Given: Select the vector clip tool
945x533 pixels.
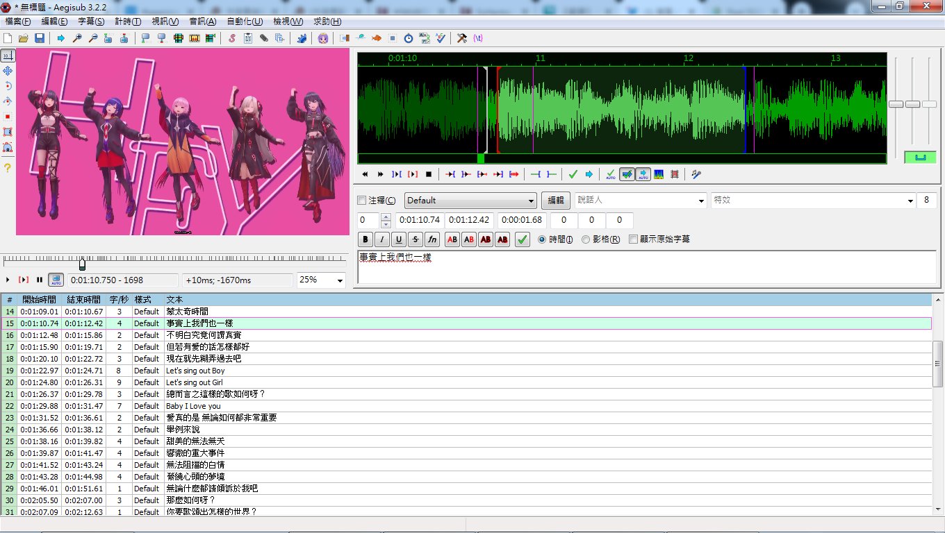Looking at the screenshot, I should (8, 147).
